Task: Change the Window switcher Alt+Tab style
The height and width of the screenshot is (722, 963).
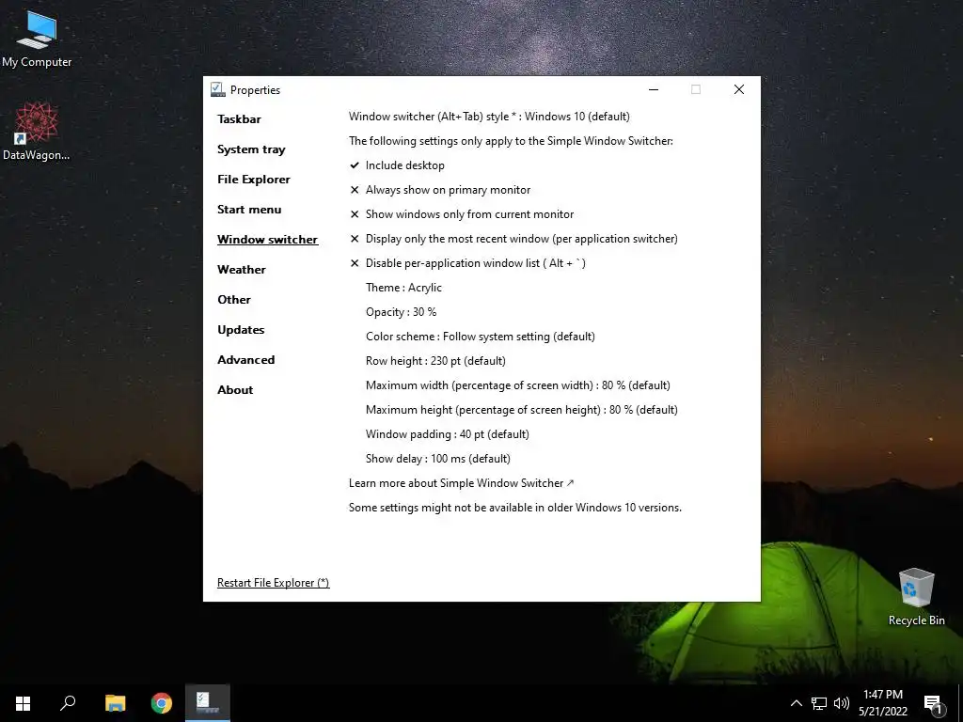Action: 489,117
